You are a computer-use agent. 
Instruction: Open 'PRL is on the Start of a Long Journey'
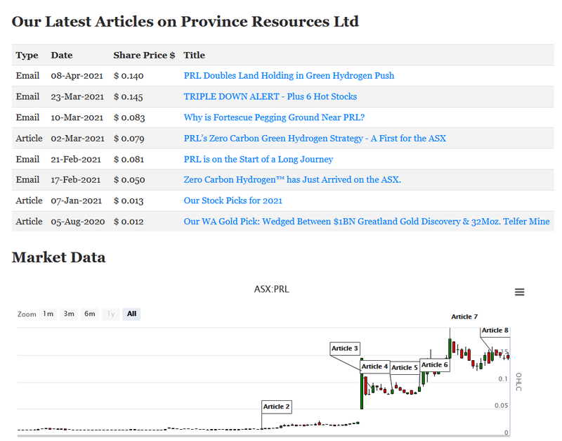point(259,160)
